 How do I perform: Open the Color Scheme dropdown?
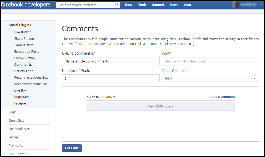pyautogui.click(x=210, y=78)
